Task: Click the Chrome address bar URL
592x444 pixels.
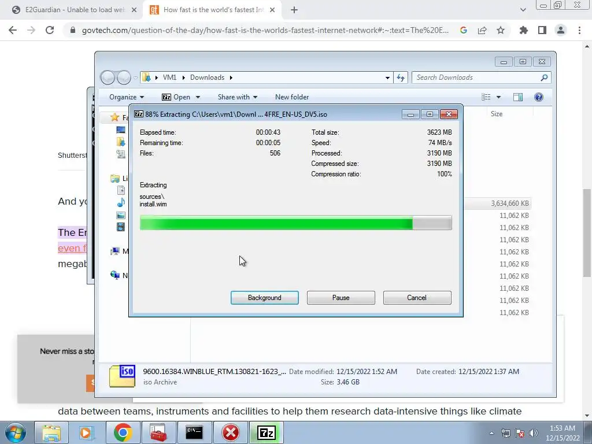Action: click(265, 30)
